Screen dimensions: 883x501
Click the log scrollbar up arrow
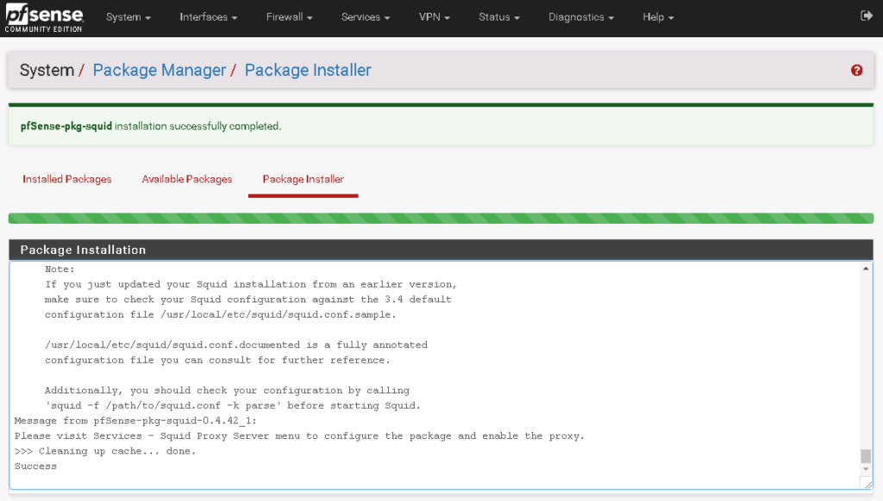(866, 269)
